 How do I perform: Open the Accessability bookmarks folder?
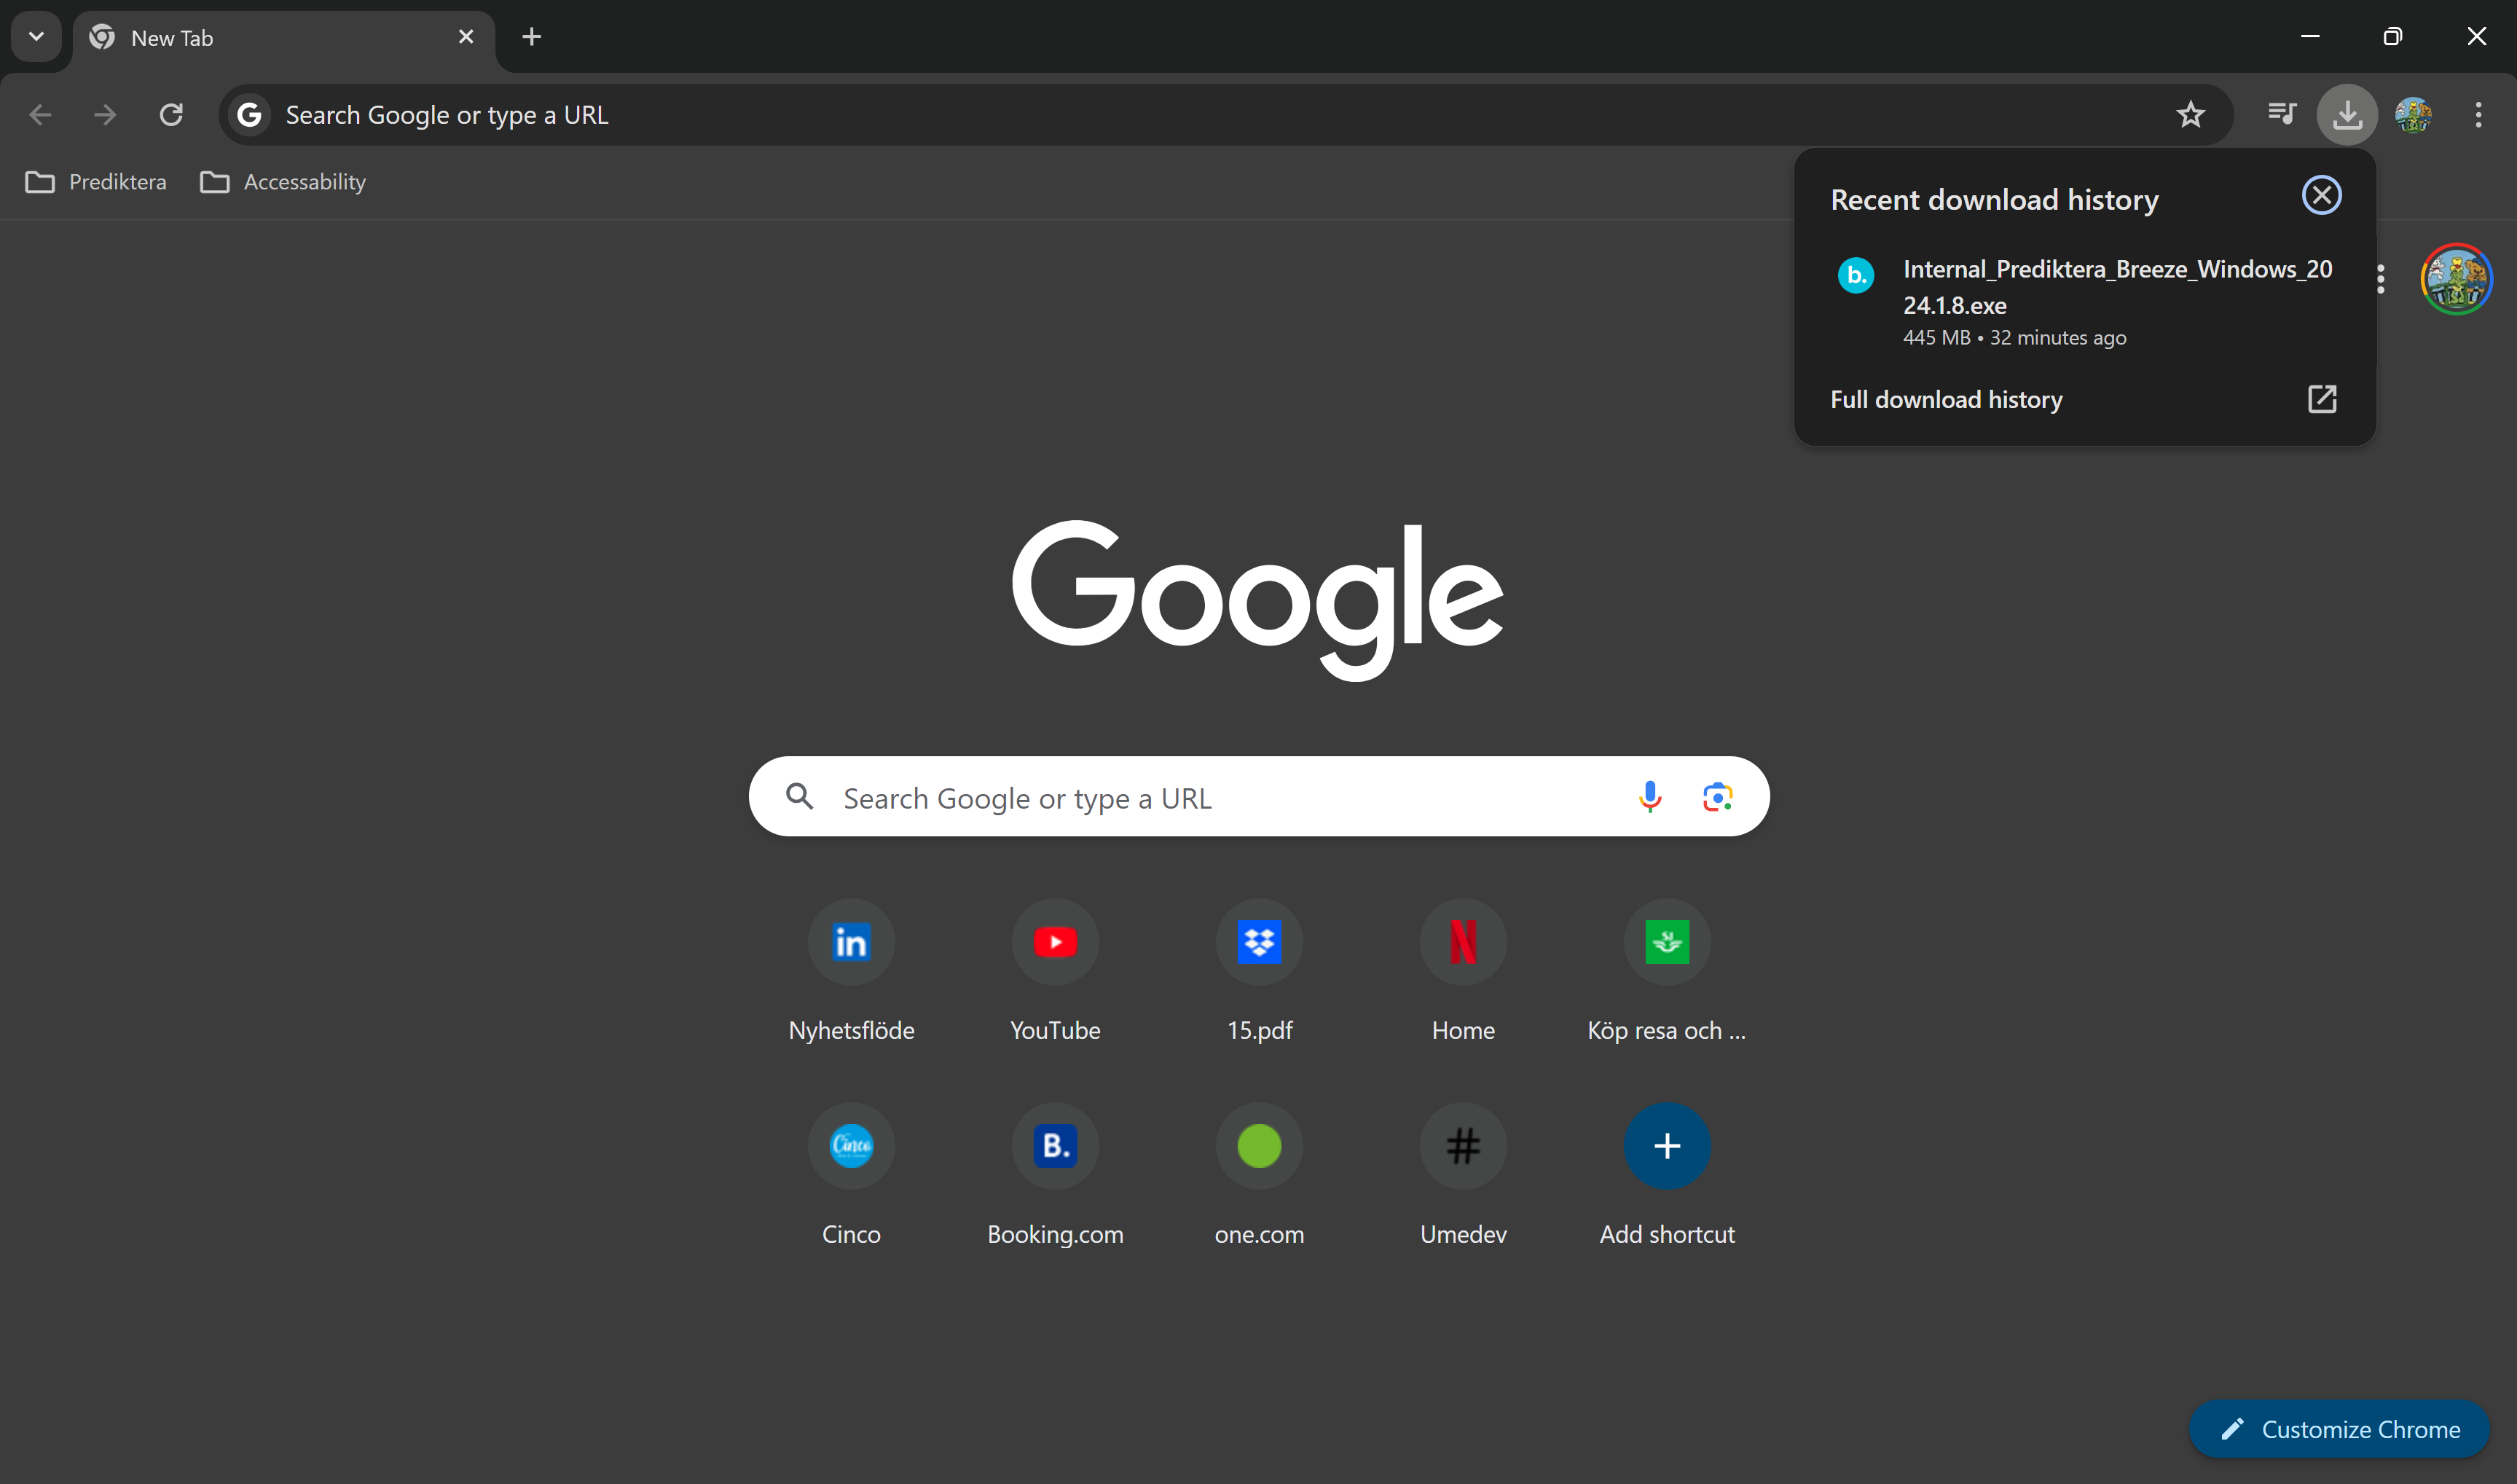pyautogui.click(x=283, y=181)
